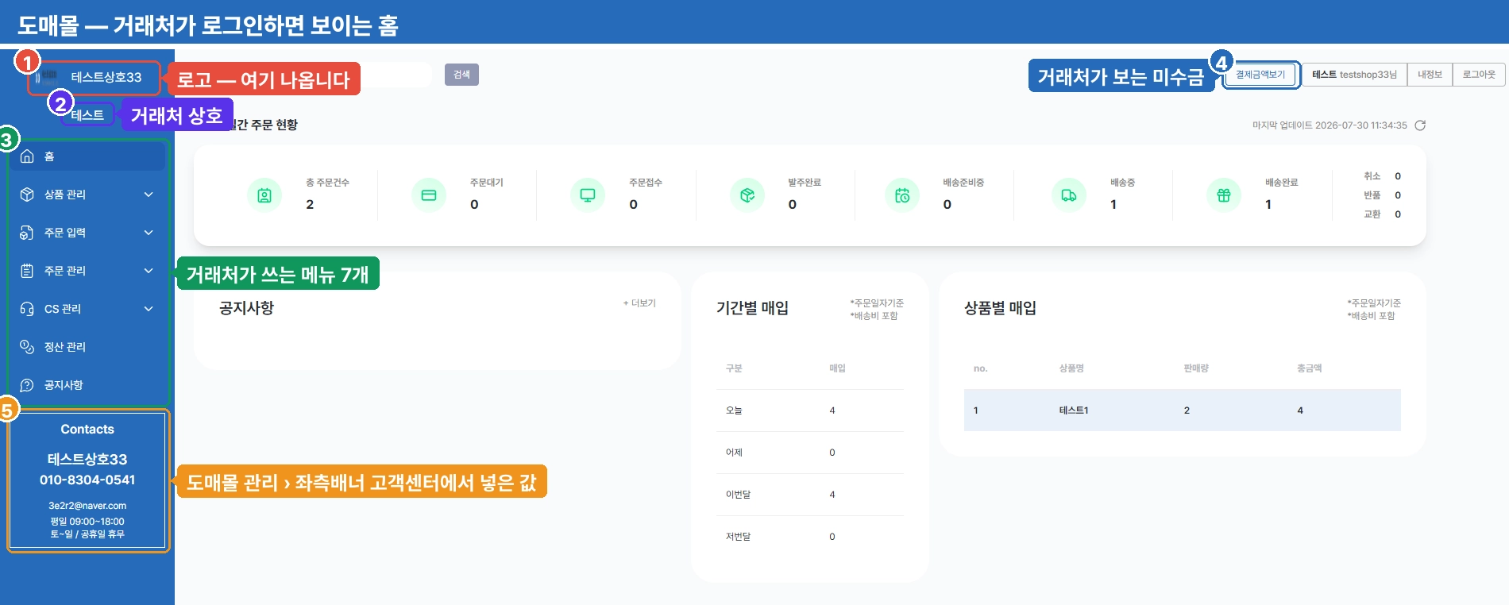The height and width of the screenshot is (605, 1509).
Task: Click the 총 주문건수 label
Action: 327,183
